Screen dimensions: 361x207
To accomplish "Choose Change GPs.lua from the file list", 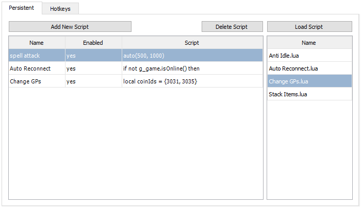I will coord(309,81).
